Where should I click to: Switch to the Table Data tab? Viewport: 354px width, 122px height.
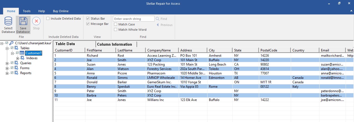(x=74, y=44)
